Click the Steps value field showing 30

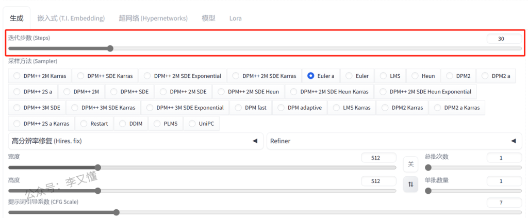point(504,39)
